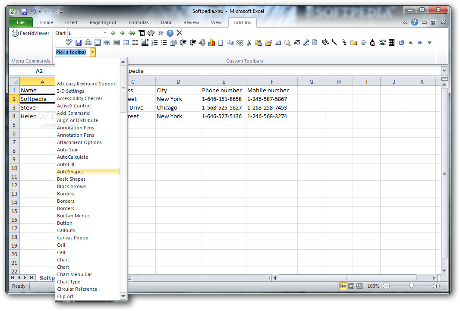Click the footprints icon
The height and width of the screenshot is (311, 460).
(325, 43)
